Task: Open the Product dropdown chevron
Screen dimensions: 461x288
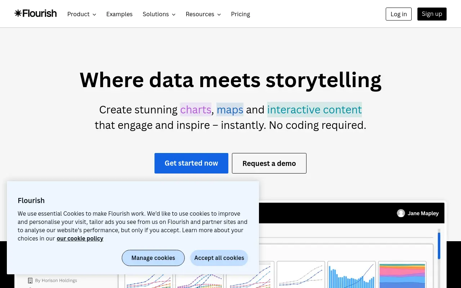Action: pyautogui.click(x=94, y=14)
